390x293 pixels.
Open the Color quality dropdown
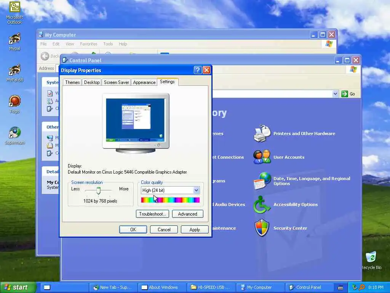[x=196, y=190]
